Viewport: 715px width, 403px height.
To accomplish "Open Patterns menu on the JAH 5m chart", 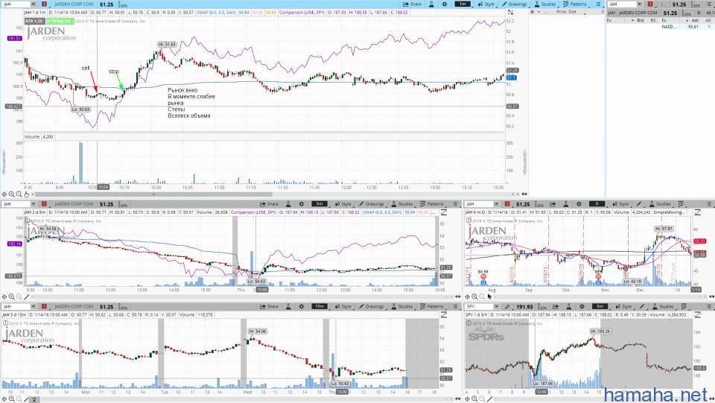I will pos(432,204).
